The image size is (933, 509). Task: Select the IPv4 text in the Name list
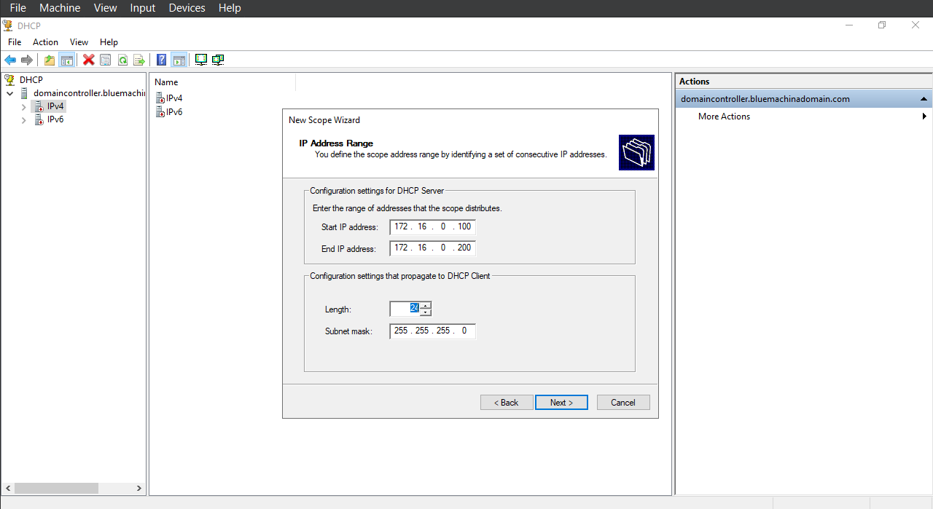pos(174,98)
